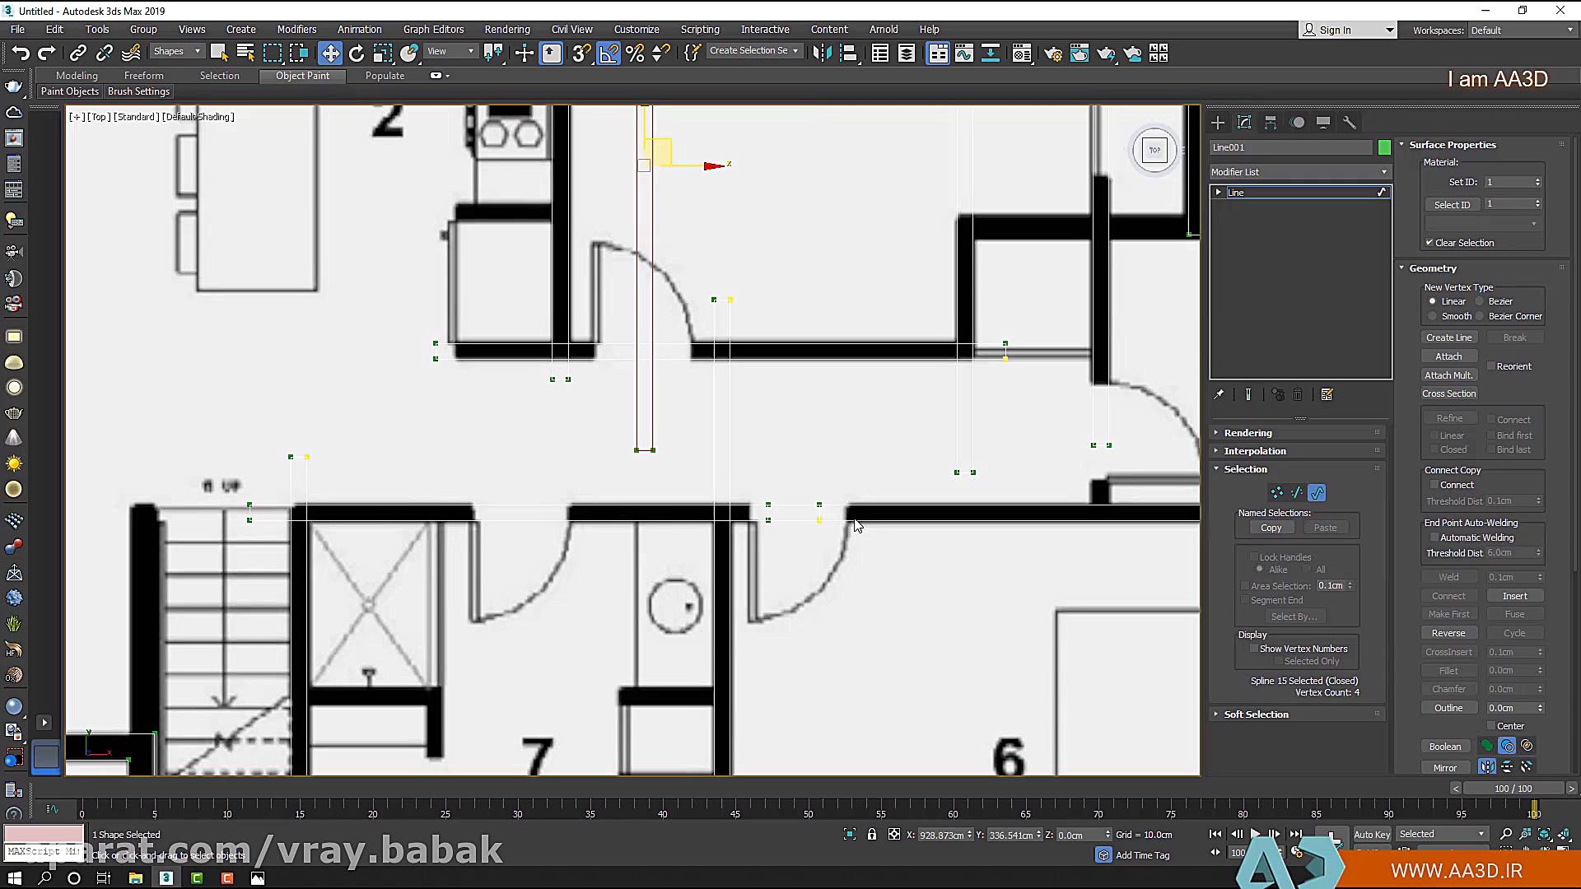Image resolution: width=1581 pixels, height=889 pixels.
Task: Open the Modifiers menu
Action: click(x=296, y=29)
